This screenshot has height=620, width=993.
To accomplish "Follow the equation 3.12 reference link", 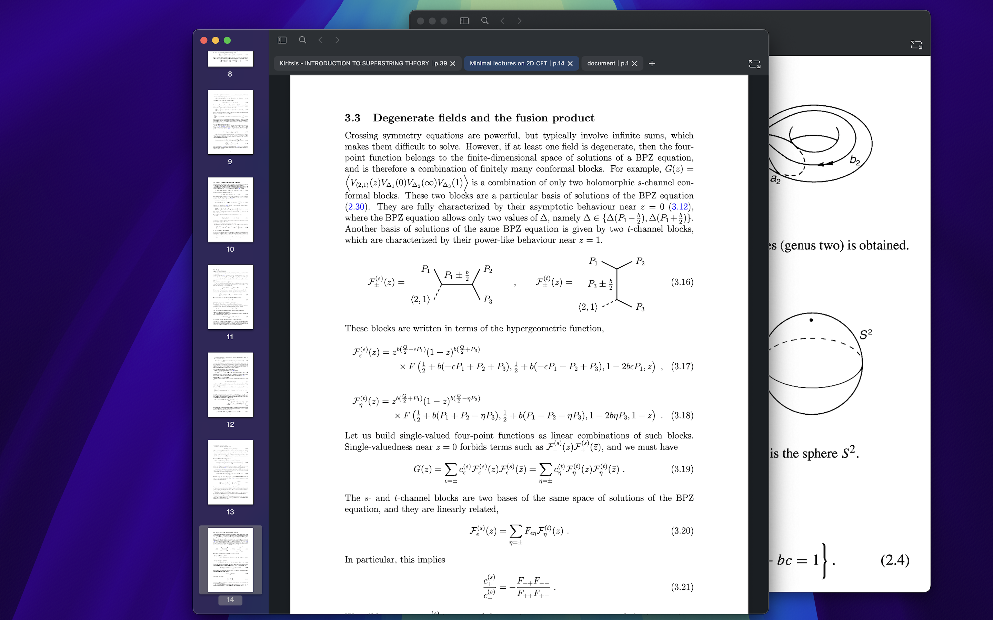I will 680,207.
